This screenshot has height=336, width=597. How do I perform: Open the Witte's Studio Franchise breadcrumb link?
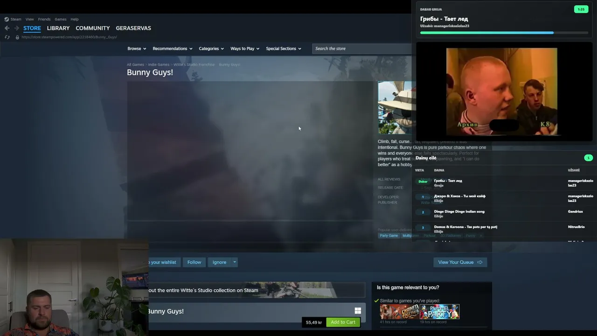[x=194, y=64]
